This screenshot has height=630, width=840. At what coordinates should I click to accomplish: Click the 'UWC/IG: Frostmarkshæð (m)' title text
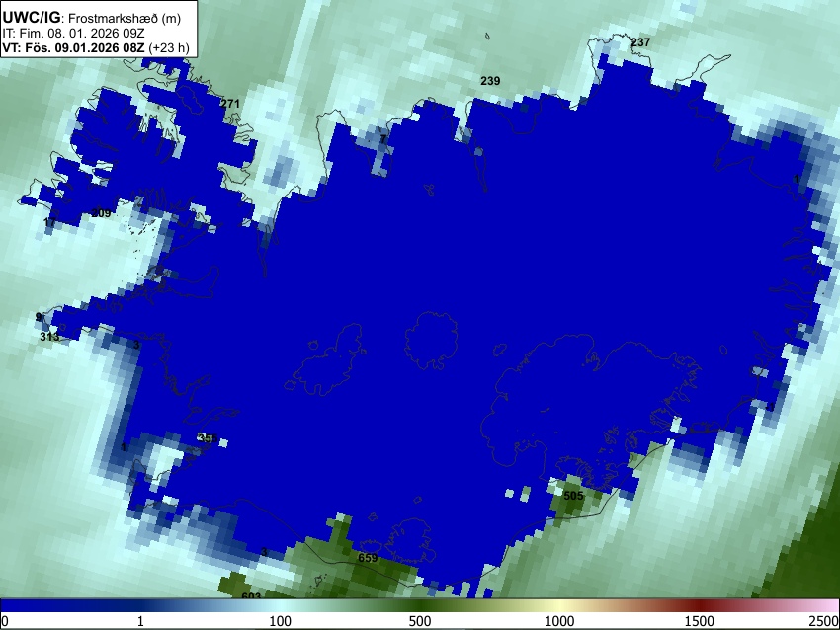click(x=92, y=18)
